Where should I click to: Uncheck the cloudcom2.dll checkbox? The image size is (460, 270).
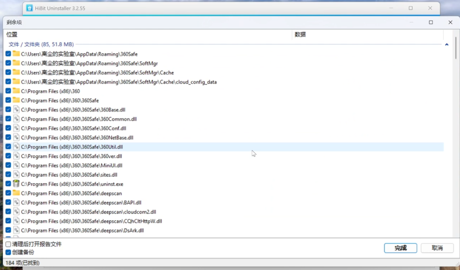8,212
